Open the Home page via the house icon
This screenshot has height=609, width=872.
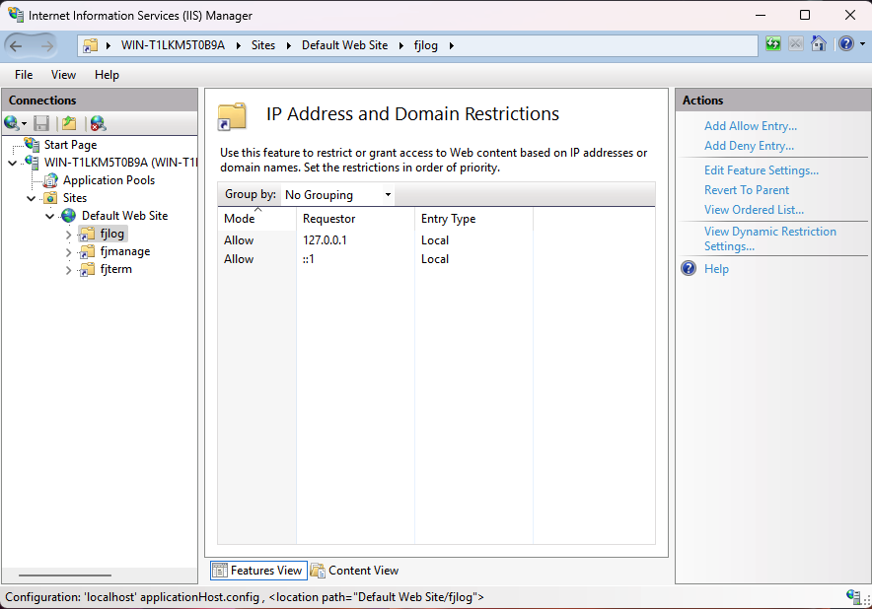(820, 43)
